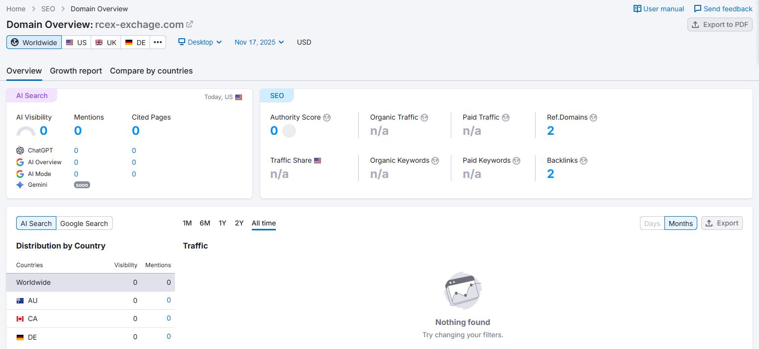This screenshot has width=759, height=349.
Task: Select the 1M time range
Action: point(187,223)
